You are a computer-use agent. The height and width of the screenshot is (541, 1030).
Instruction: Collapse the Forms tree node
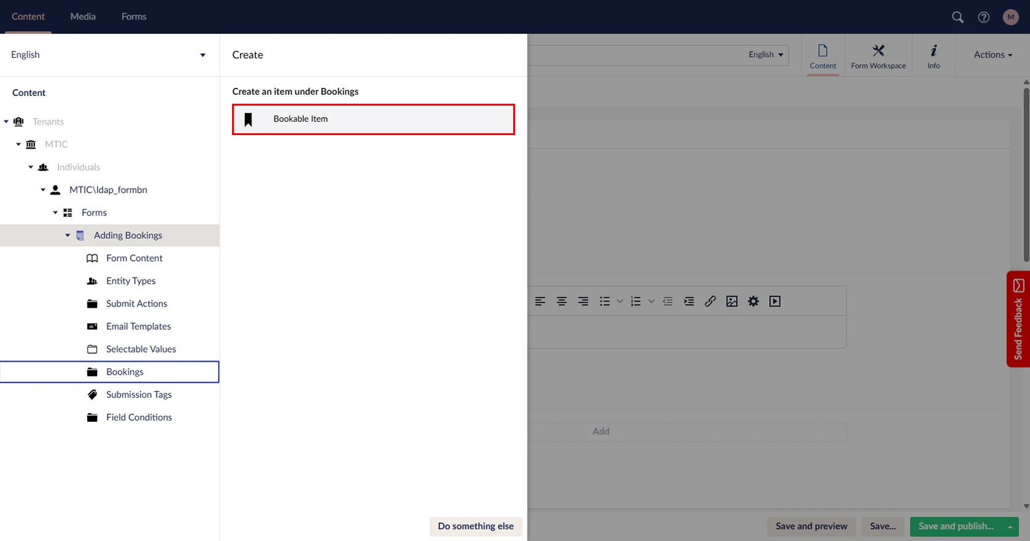55,212
